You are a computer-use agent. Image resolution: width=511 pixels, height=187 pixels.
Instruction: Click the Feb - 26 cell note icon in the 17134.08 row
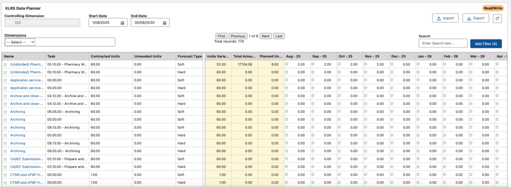(445, 64)
